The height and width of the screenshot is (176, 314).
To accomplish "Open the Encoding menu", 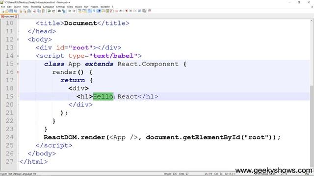I will [x=36, y=7].
